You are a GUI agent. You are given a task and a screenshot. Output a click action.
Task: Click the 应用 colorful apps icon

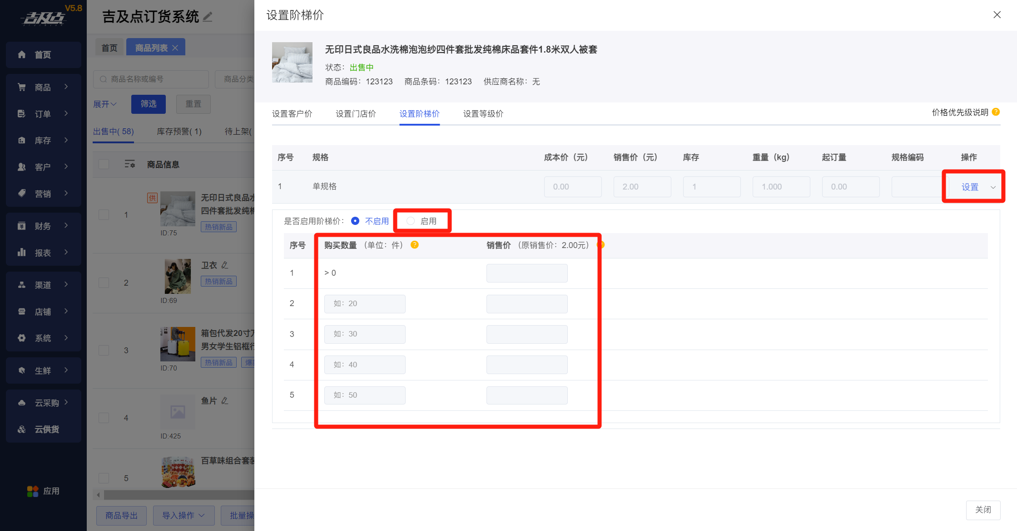point(33,491)
